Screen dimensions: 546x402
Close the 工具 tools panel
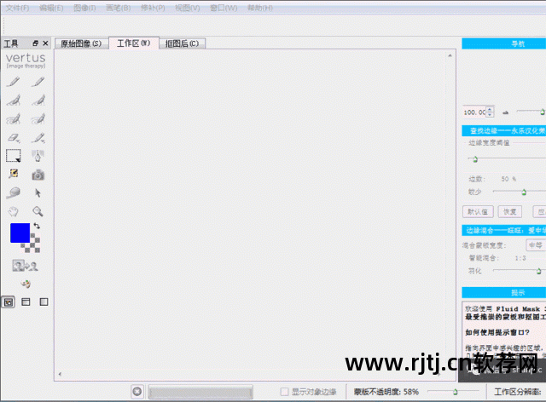45,43
